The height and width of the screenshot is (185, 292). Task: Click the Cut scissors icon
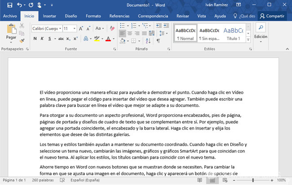(22, 26)
